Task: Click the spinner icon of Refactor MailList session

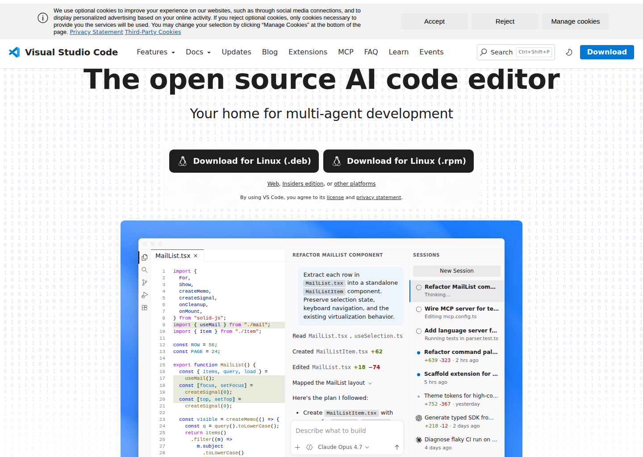Action: coord(419,287)
